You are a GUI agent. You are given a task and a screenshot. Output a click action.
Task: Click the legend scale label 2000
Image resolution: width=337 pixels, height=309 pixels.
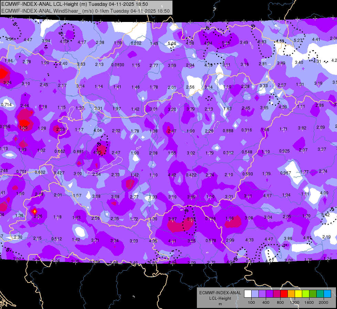pos(324,302)
